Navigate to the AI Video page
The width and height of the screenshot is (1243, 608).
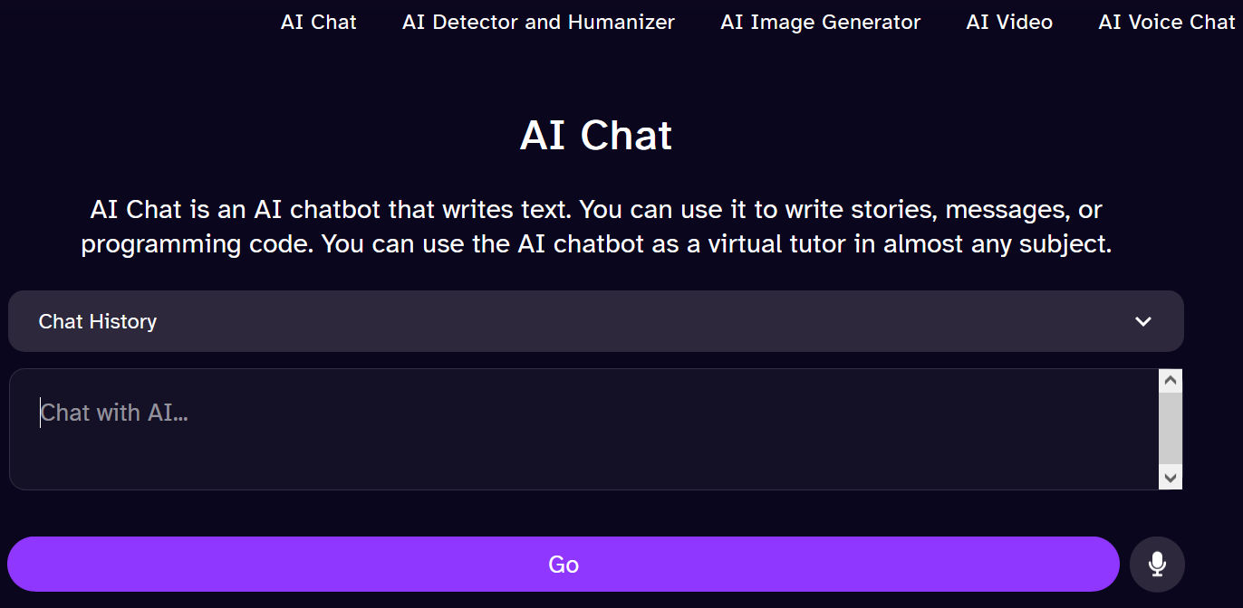tap(1009, 22)
